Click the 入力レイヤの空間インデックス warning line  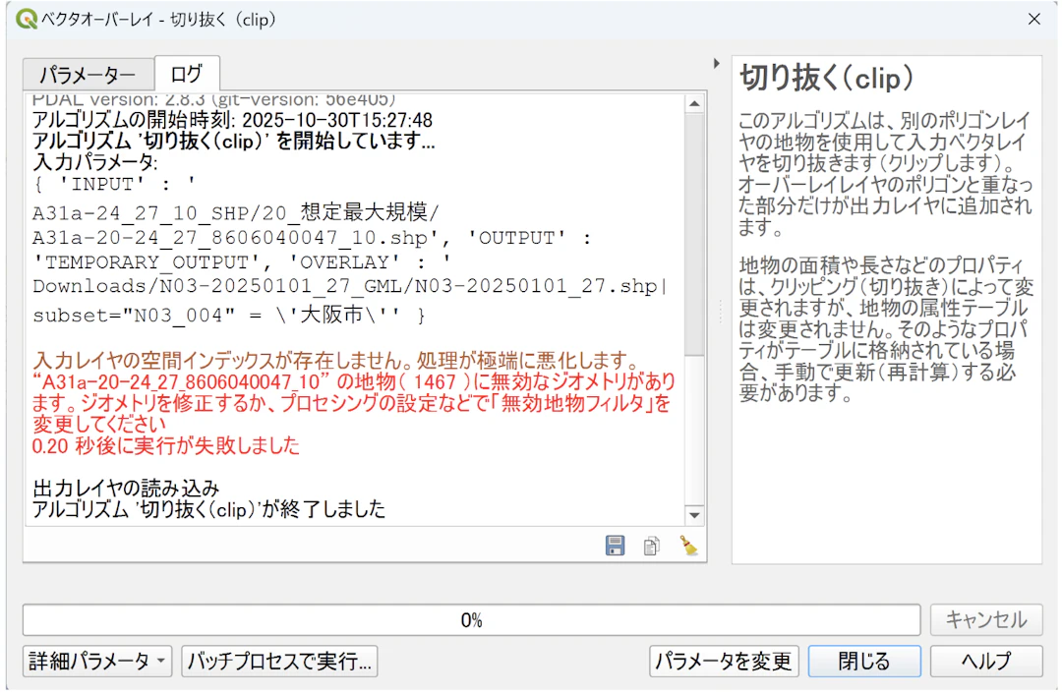click(x=336, y=361)
